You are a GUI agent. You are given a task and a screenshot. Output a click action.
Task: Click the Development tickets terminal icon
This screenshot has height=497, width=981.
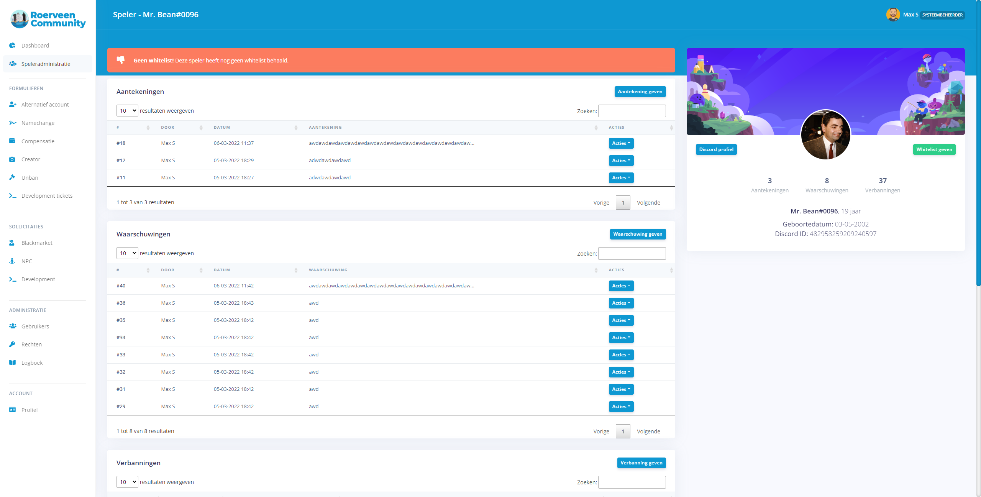(13, 196)
